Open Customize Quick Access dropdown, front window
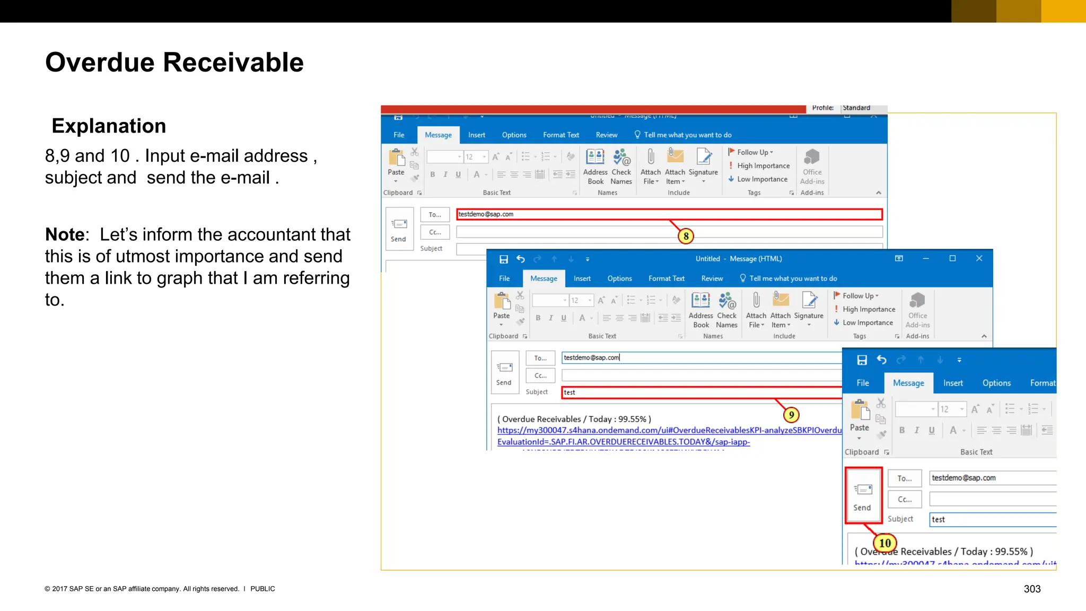The width and height of the screenshot is (1086, 611). tap(959, 360)
